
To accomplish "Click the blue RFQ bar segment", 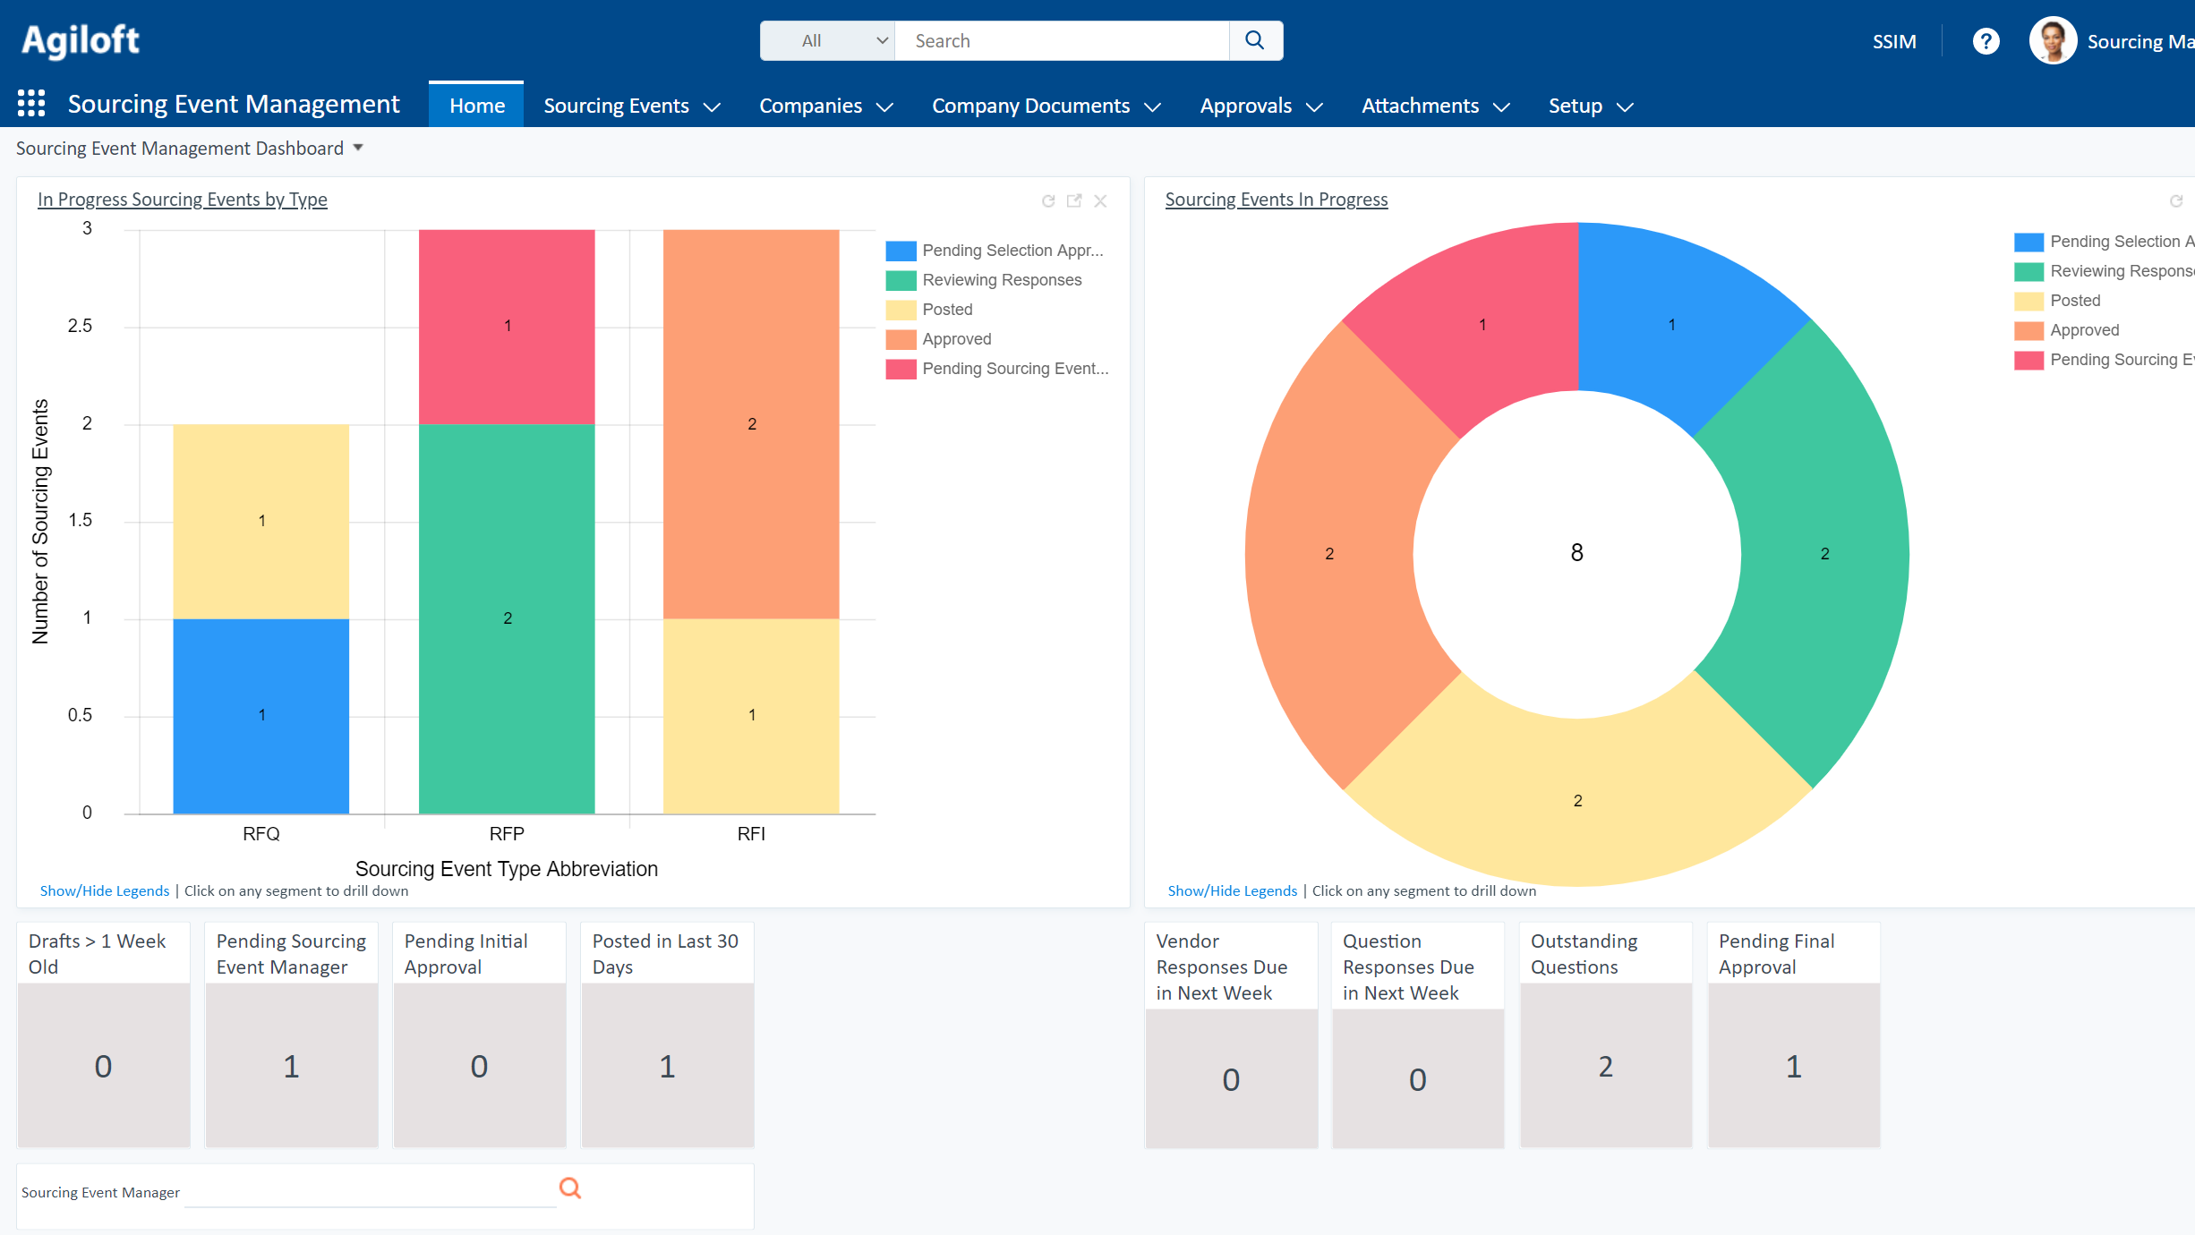I will tap(261, 716).
